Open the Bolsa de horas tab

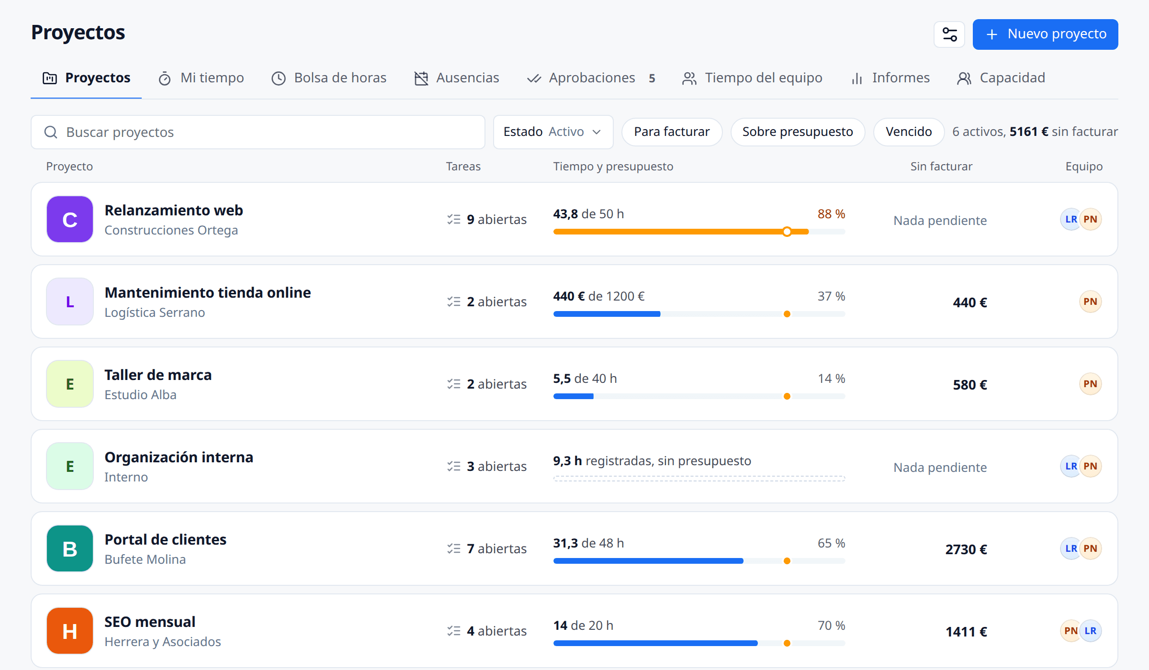pyautogui.click(x=329, y=78)
